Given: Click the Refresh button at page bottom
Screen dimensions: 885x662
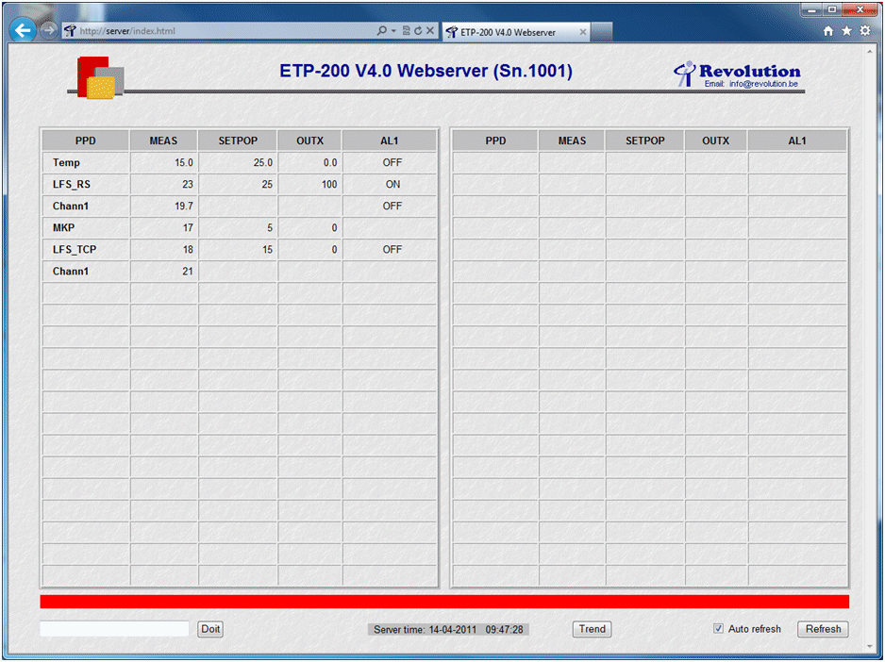Looking at the screenshot, I should [823, 629].
